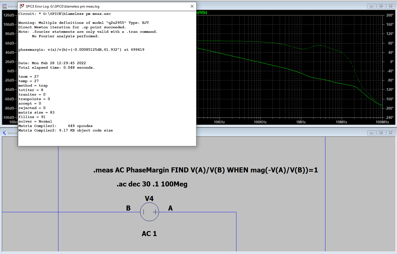
Task: Click the AC 1 value text under V4
Action: (149, 234)
